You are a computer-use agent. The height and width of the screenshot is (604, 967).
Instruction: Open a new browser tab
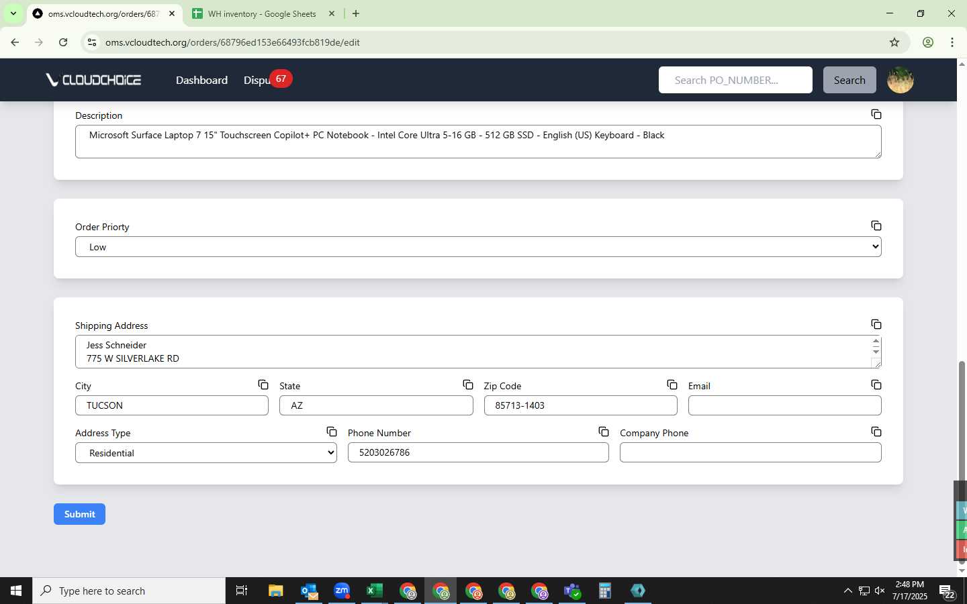tap(356, 13)
